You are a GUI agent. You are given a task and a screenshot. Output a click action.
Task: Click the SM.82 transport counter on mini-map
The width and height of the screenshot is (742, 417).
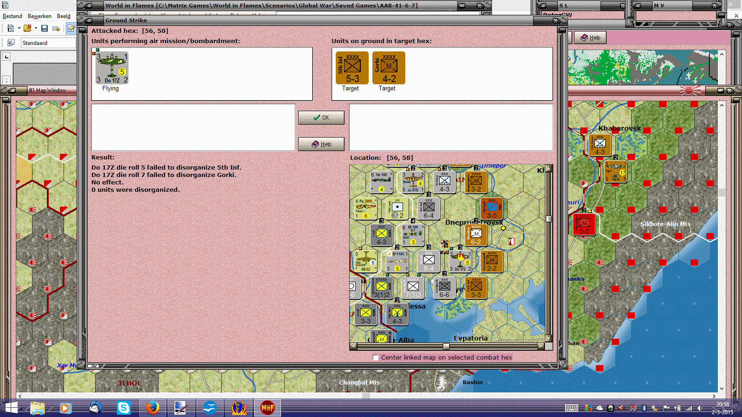coord(365,261)
